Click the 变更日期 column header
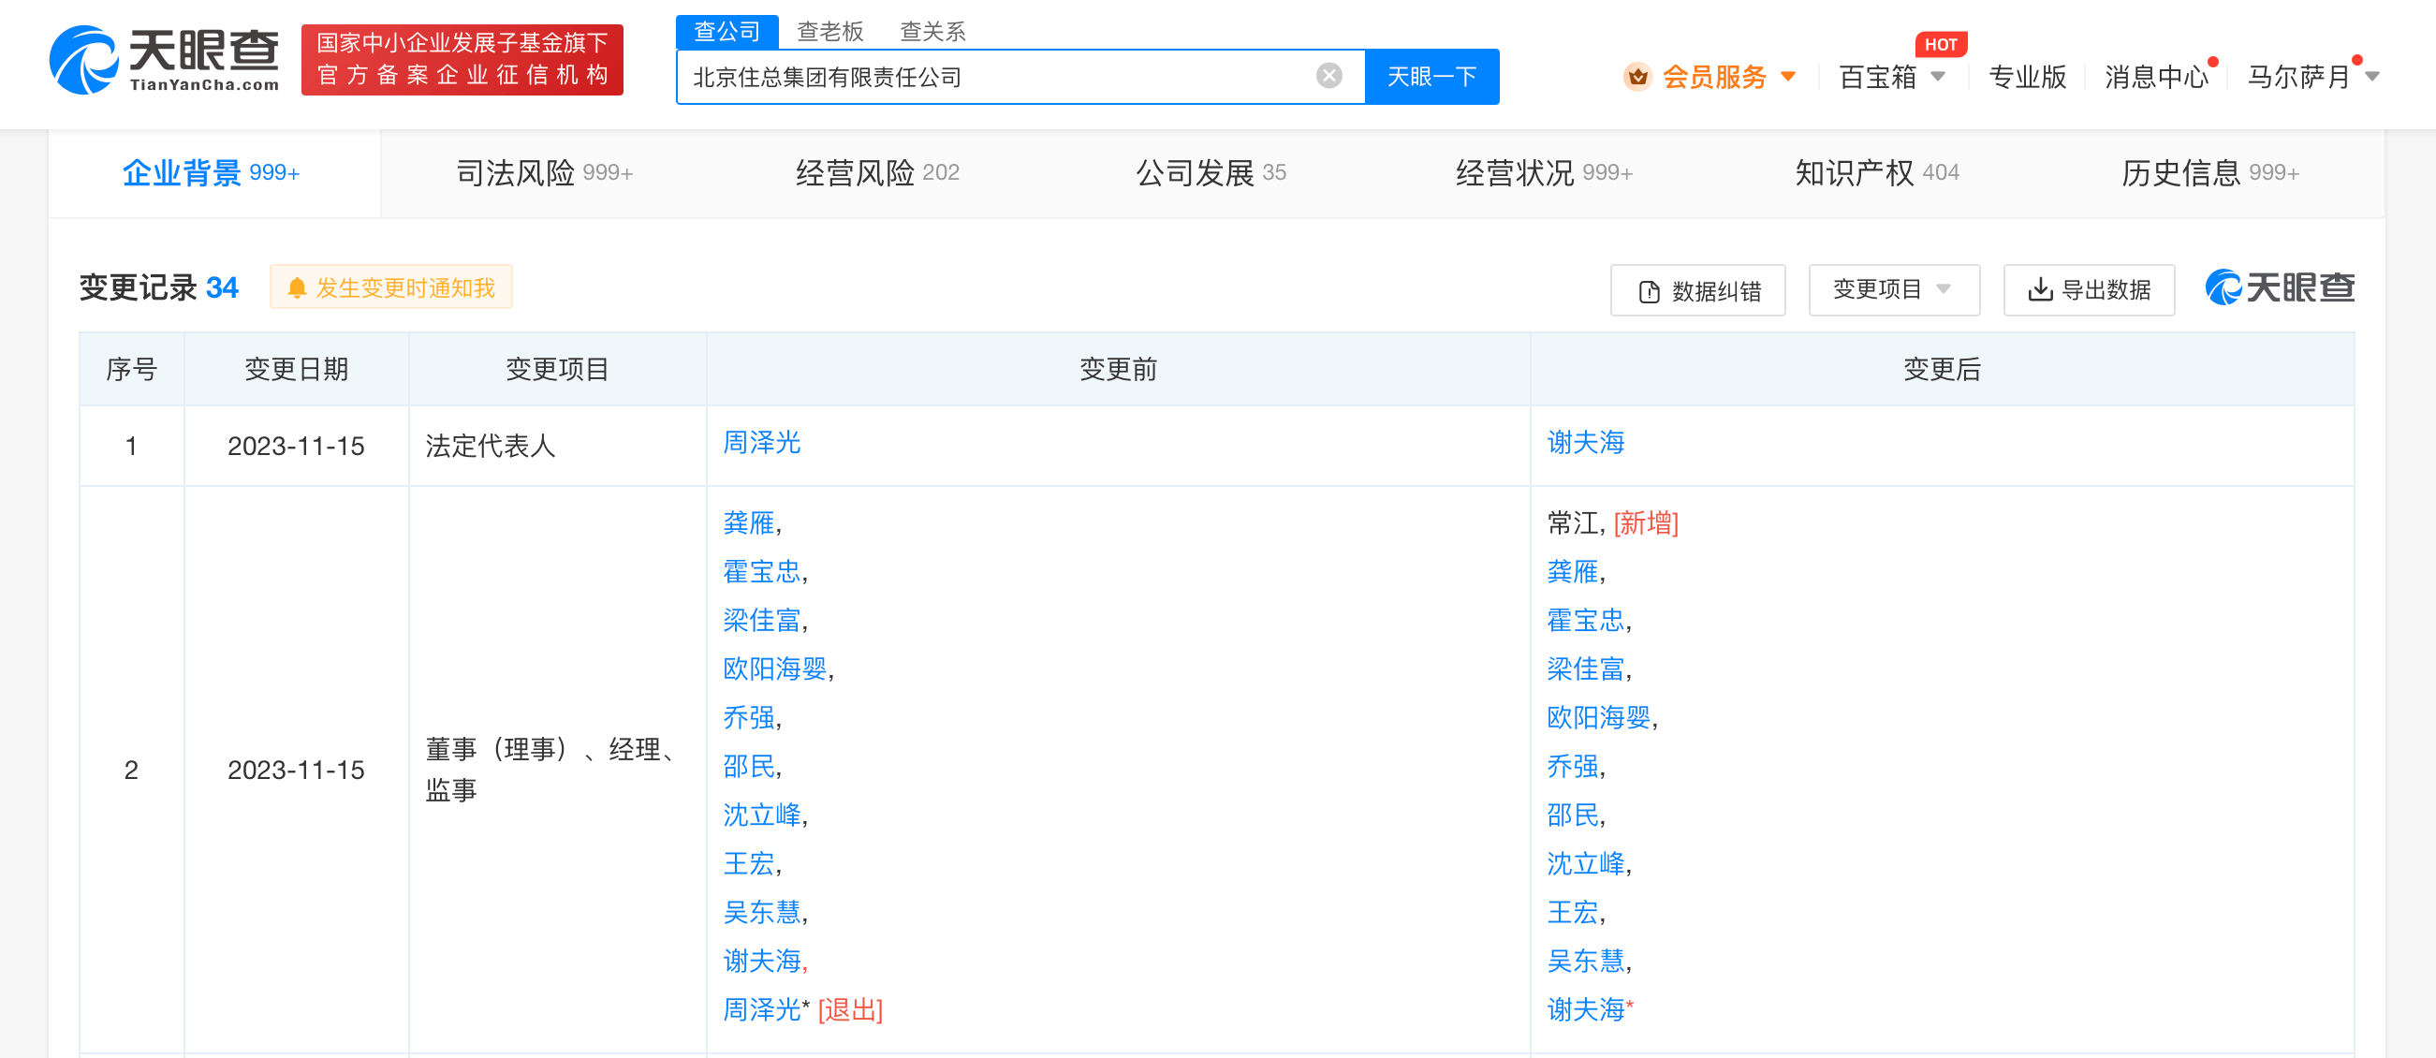This screenshot has width=2436, height=1058. click(297, 369)
